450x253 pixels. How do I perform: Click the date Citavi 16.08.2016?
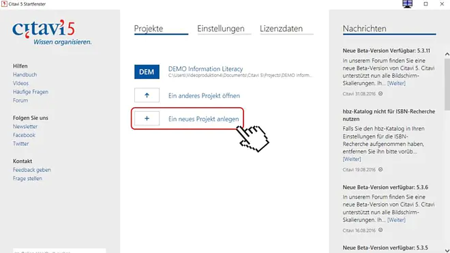tap(359, 230)
